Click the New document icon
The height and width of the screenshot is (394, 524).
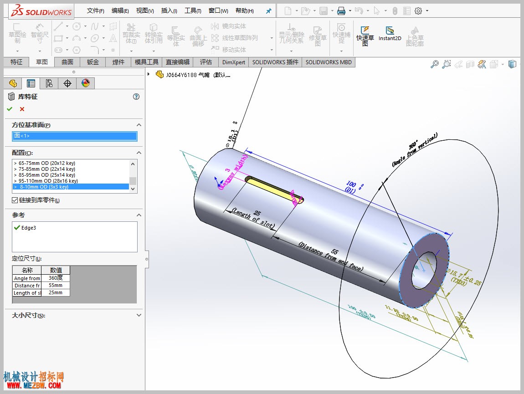pyautogui.click(x=288, y=11)
